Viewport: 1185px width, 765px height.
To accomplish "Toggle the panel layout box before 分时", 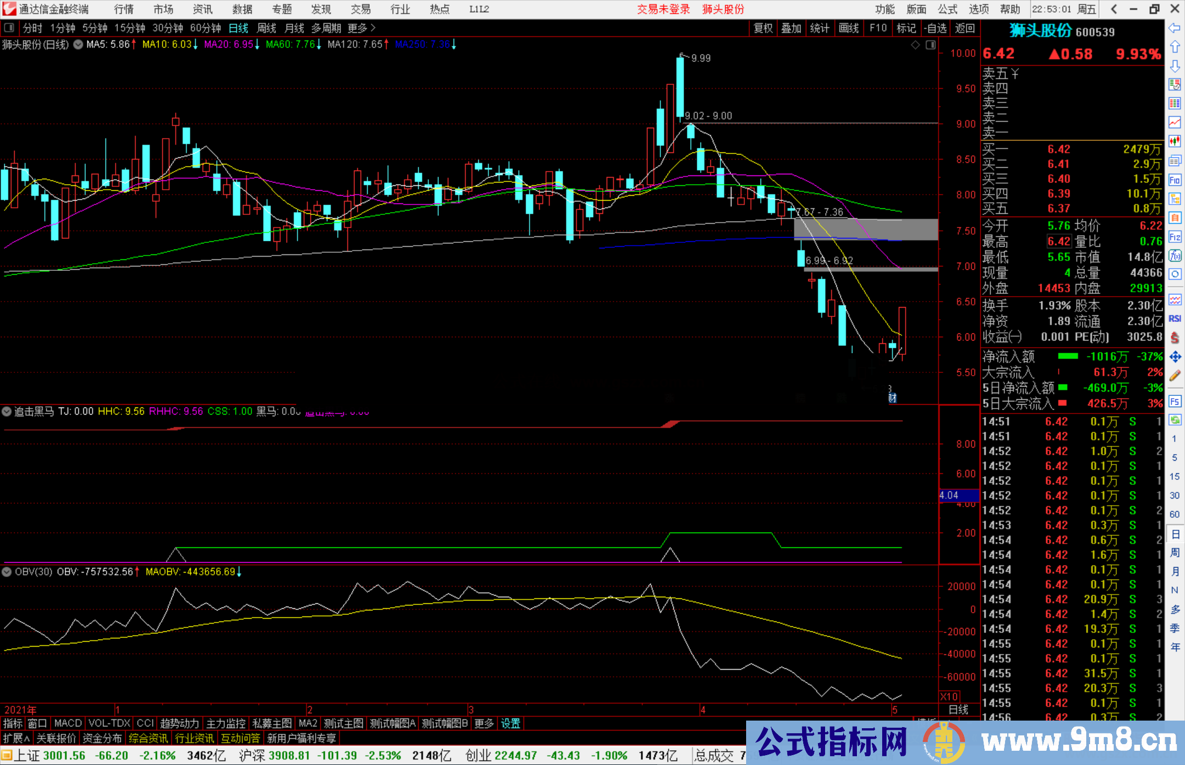I will pyautogui.click(x=9, y=28).
